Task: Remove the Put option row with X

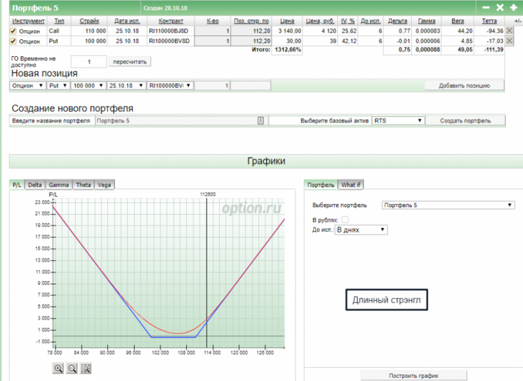Action: pyautogui.click(x=509, y=41)
